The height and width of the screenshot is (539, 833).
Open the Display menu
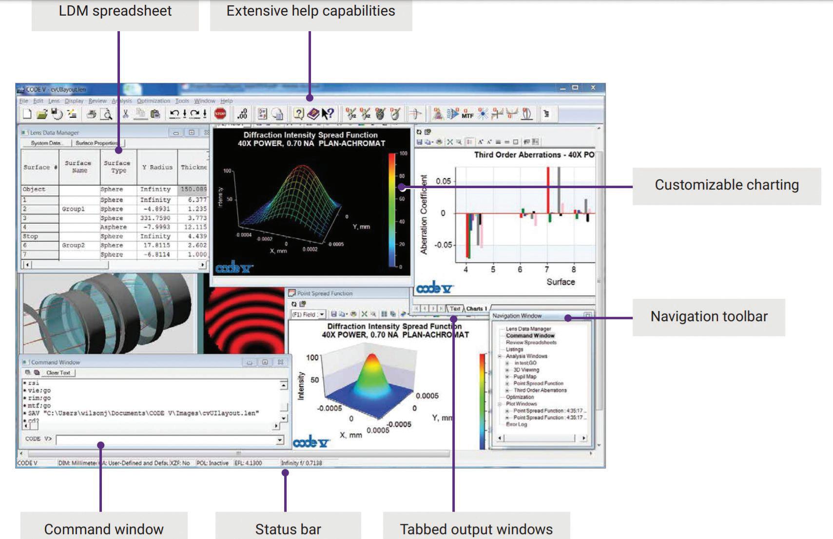[74, 101]
